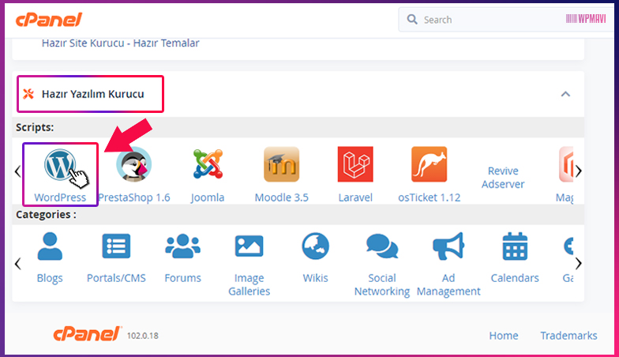
Task: Open the osTicket 1.12 kangaroo icon
Action: pyautogui.click(x=430, y=164)
